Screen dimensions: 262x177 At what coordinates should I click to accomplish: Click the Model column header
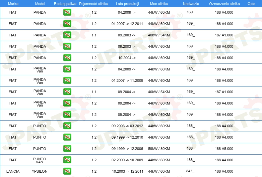(40, 4)
